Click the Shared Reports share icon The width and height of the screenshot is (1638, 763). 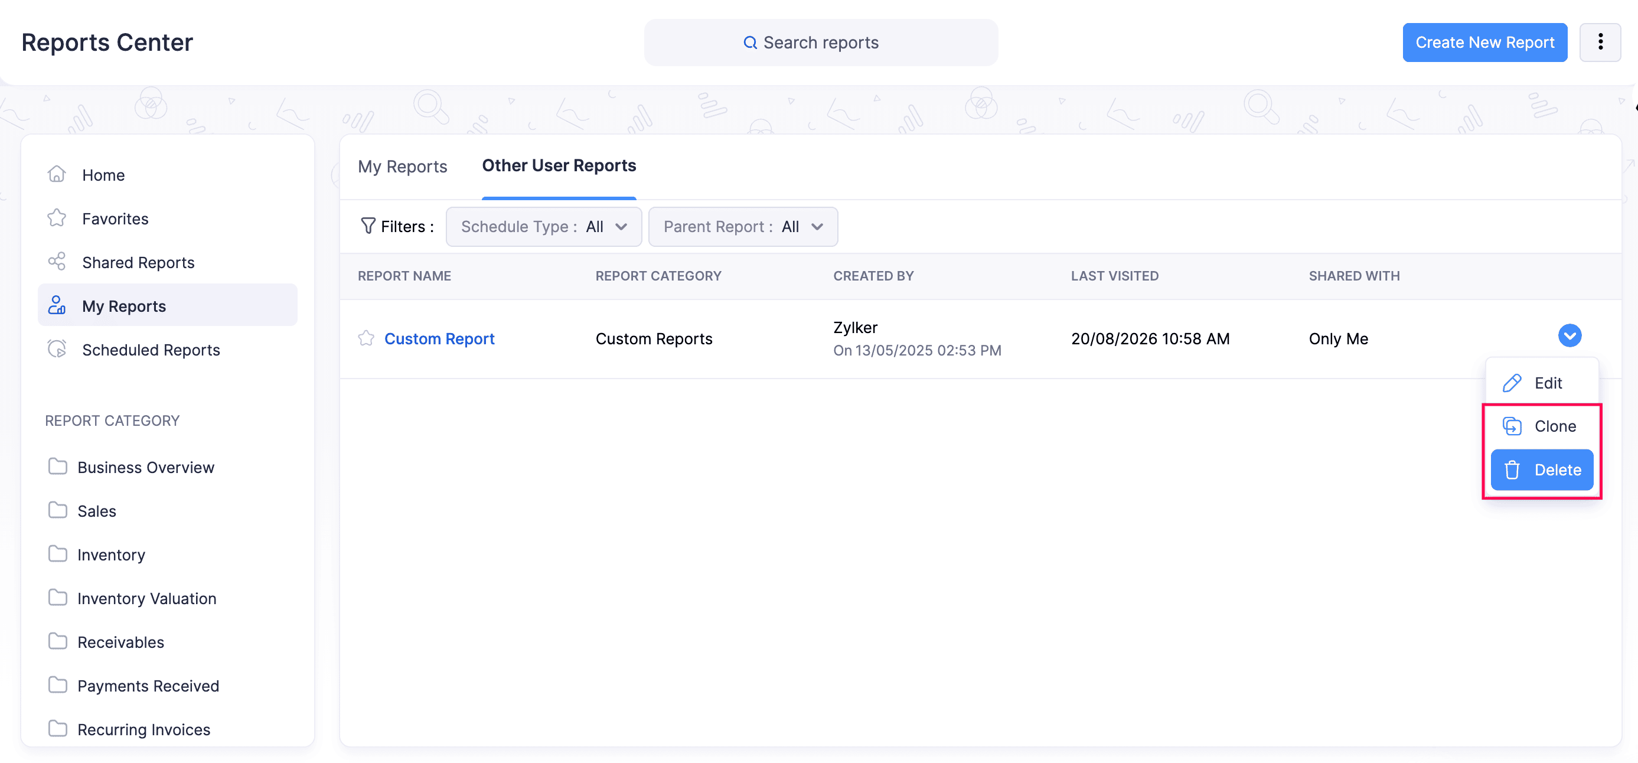[57, 262]
